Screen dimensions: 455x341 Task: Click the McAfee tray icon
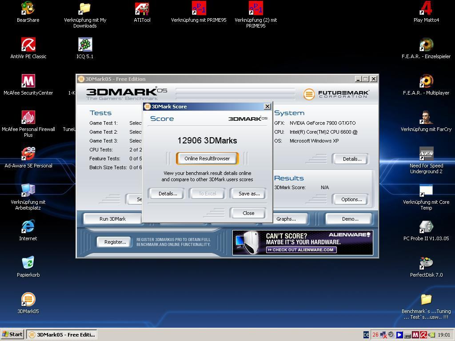(x=415, y=335)
